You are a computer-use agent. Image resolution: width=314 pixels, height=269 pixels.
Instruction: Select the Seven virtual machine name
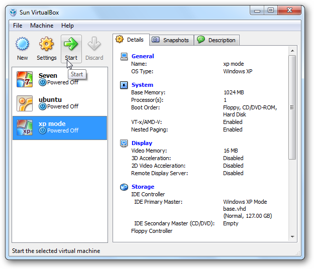click(48, 76)
